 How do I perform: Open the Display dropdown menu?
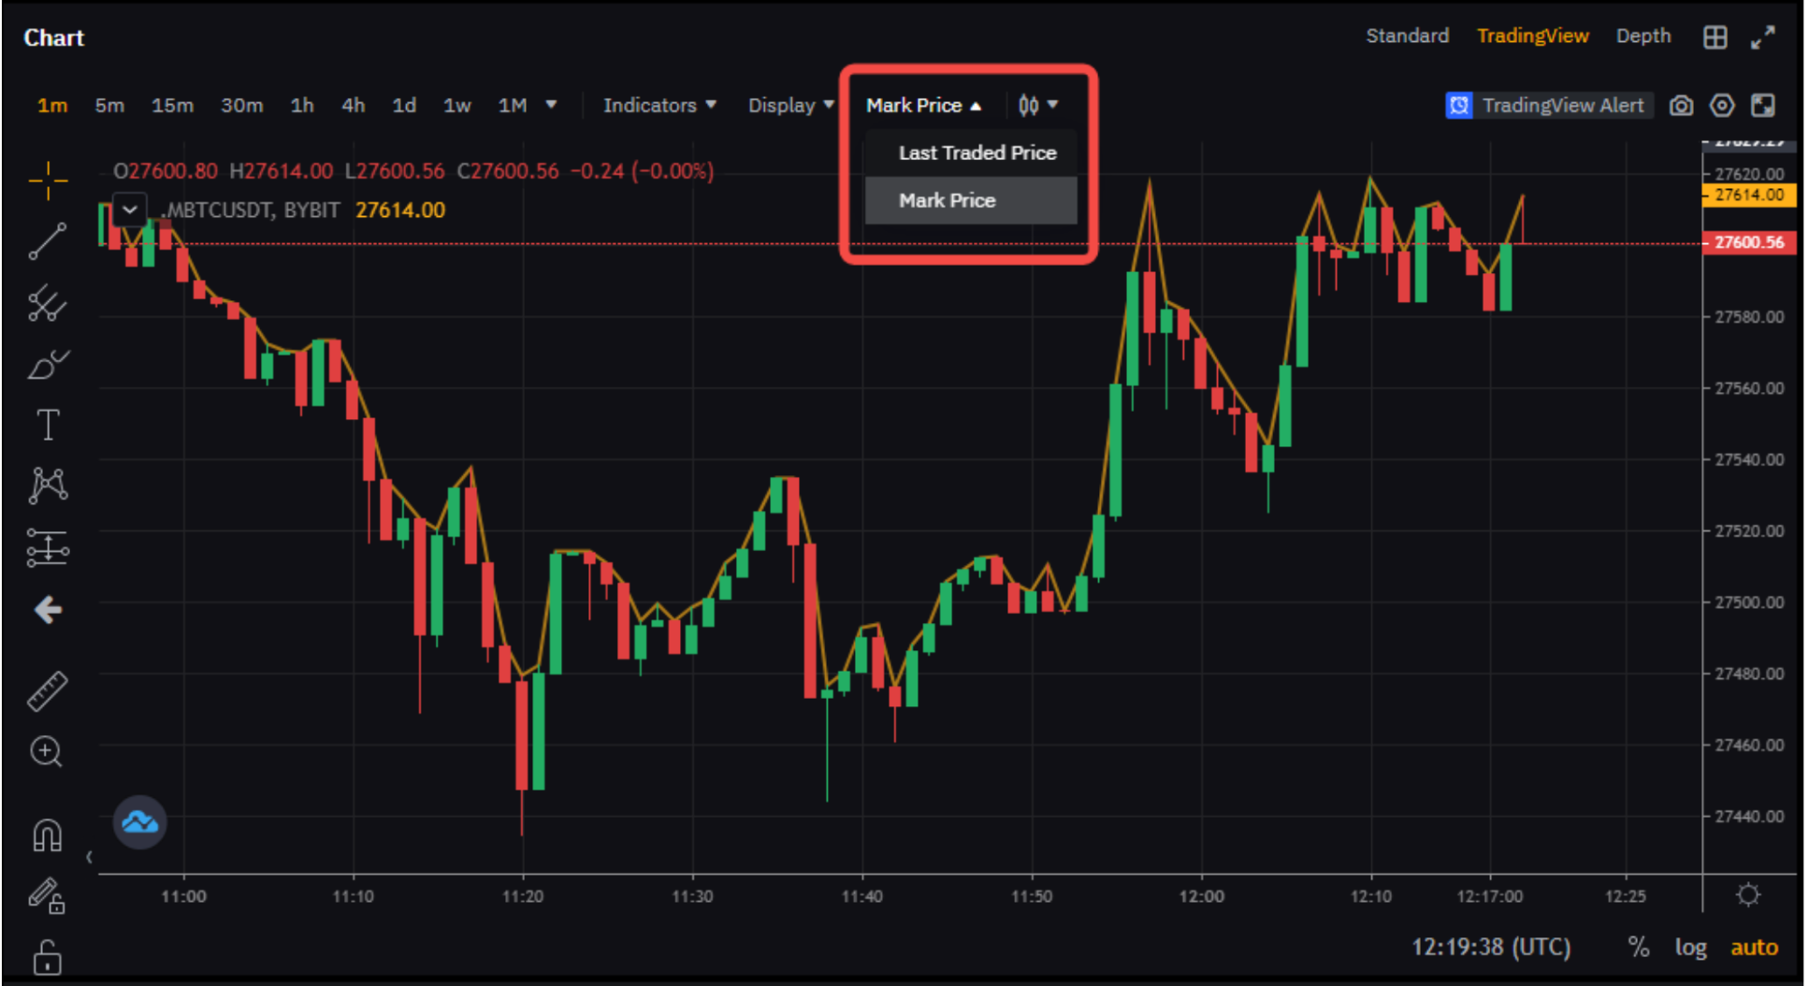click(x=789, y=106)
